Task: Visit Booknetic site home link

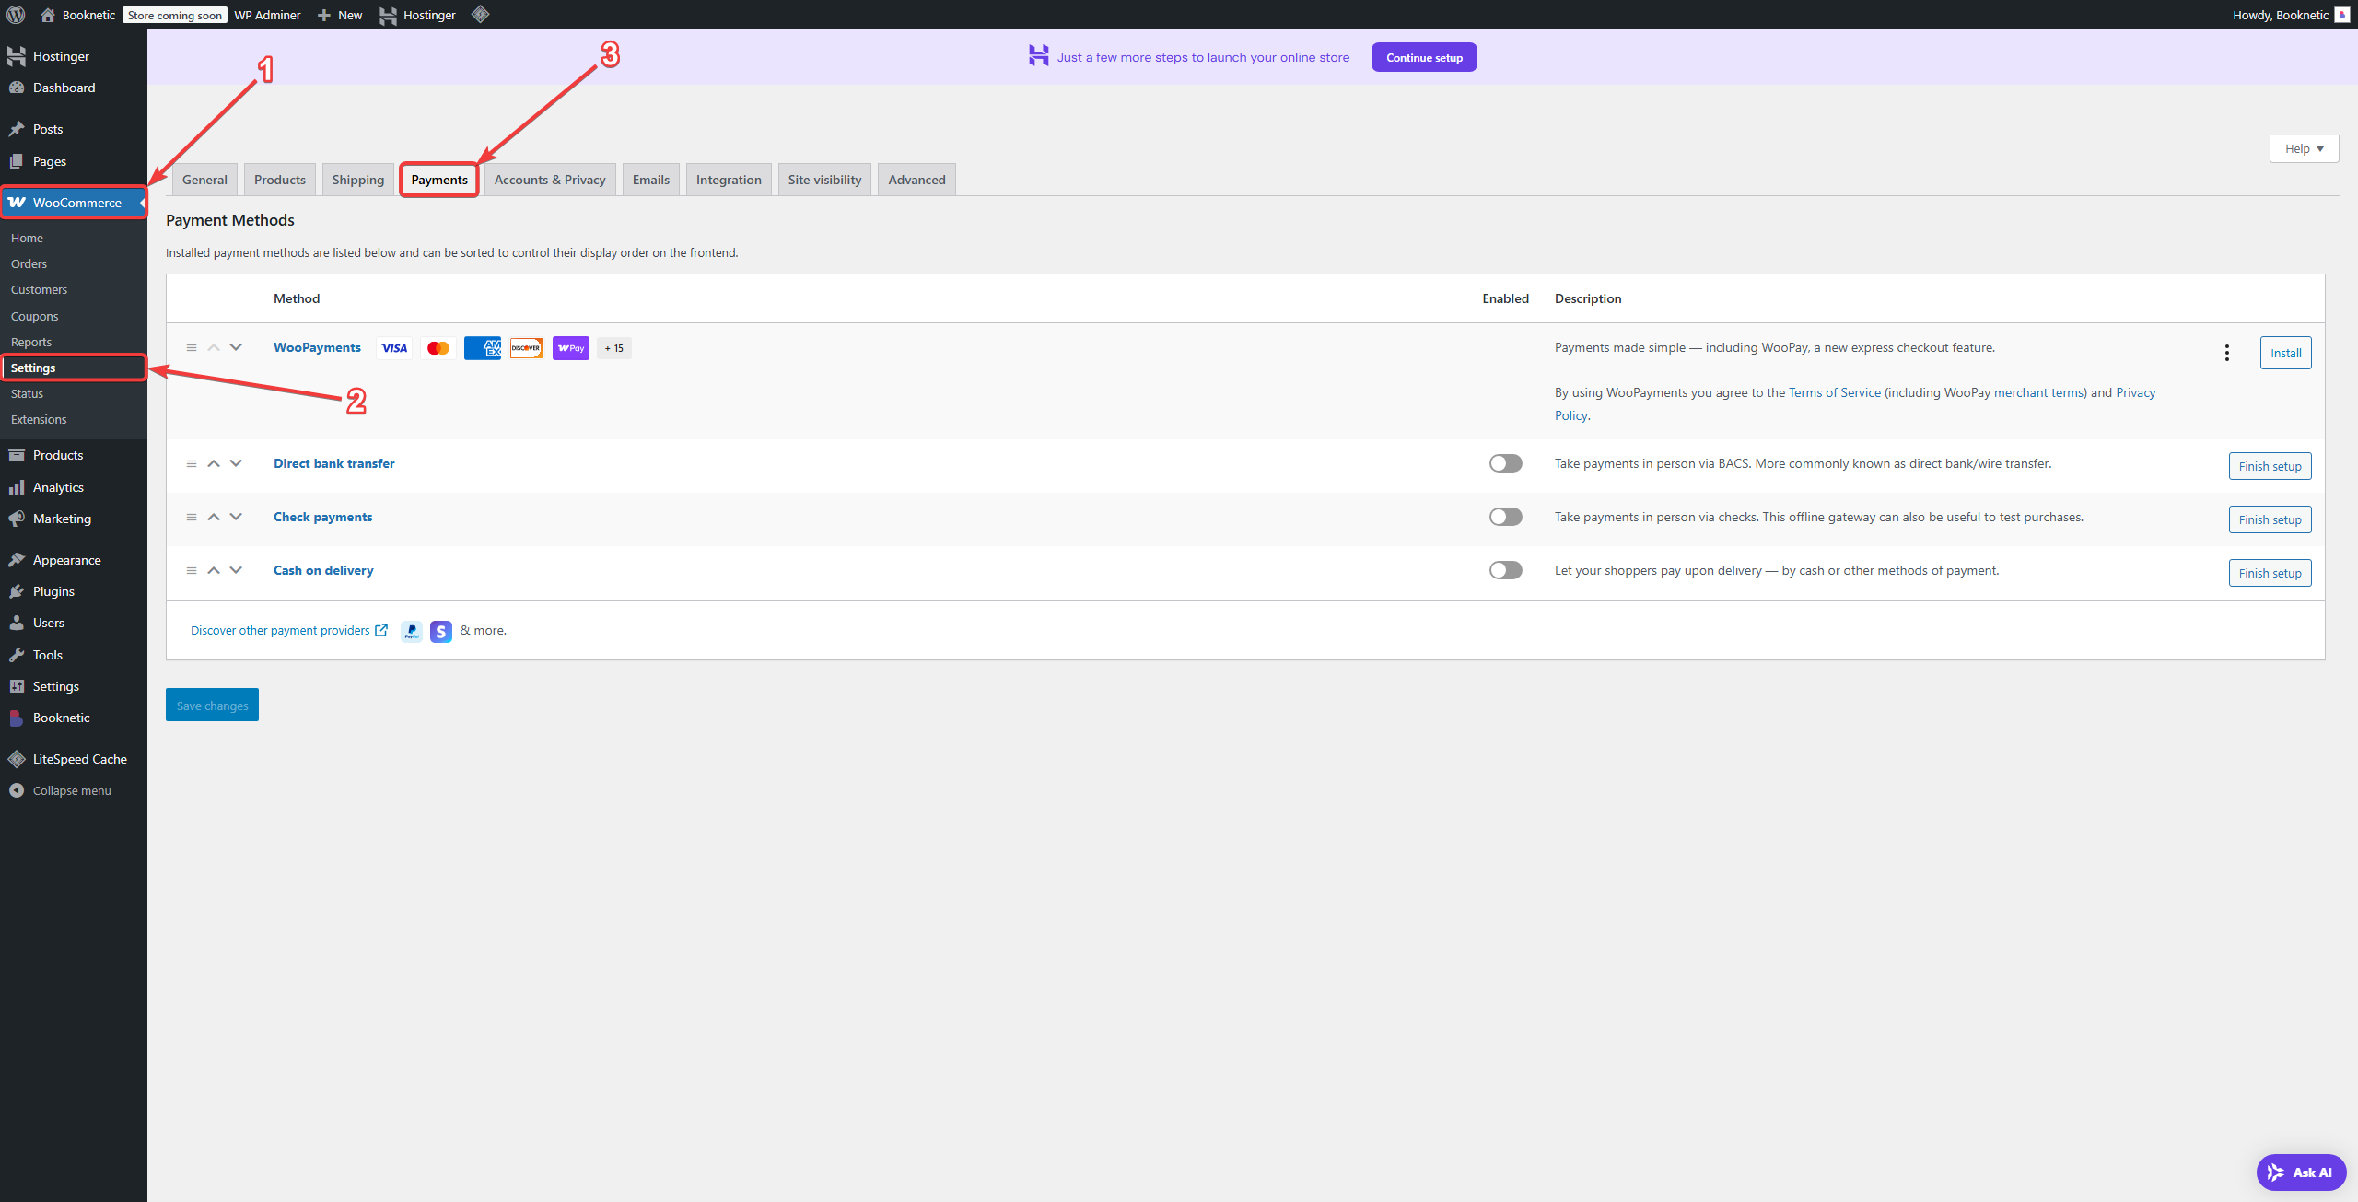Action: [x=78, y=15]
